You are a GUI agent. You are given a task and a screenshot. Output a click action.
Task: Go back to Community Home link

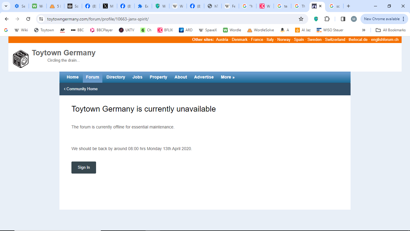pos(81,89)
